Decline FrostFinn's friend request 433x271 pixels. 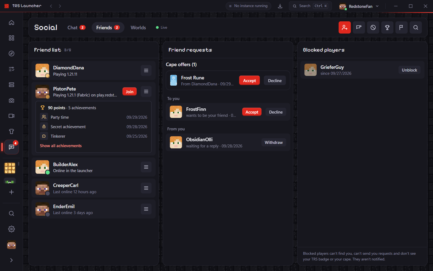click(276, 112)
